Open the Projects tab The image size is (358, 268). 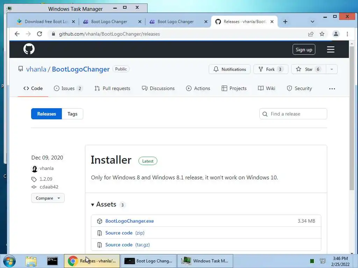[234, 88]
